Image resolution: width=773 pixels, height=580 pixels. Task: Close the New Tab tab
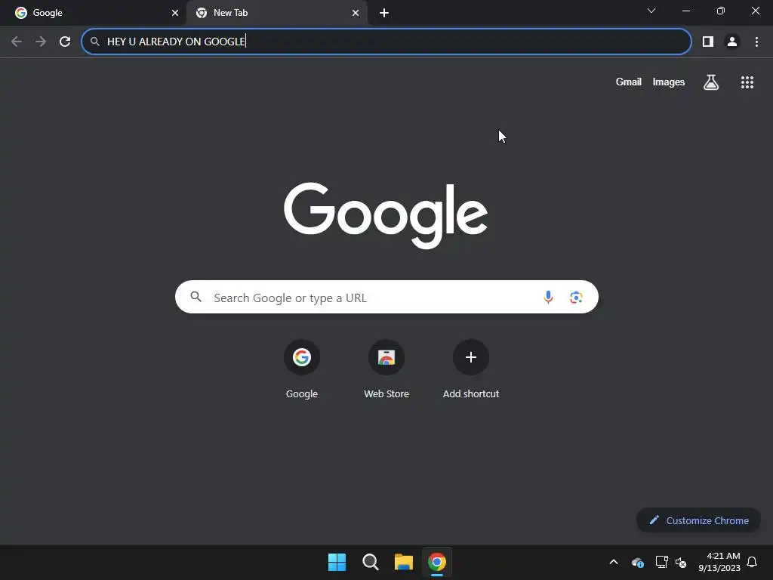[356, 13]
